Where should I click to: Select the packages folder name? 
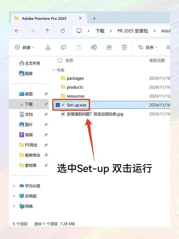pyautogui.click(x=75, y=78)
